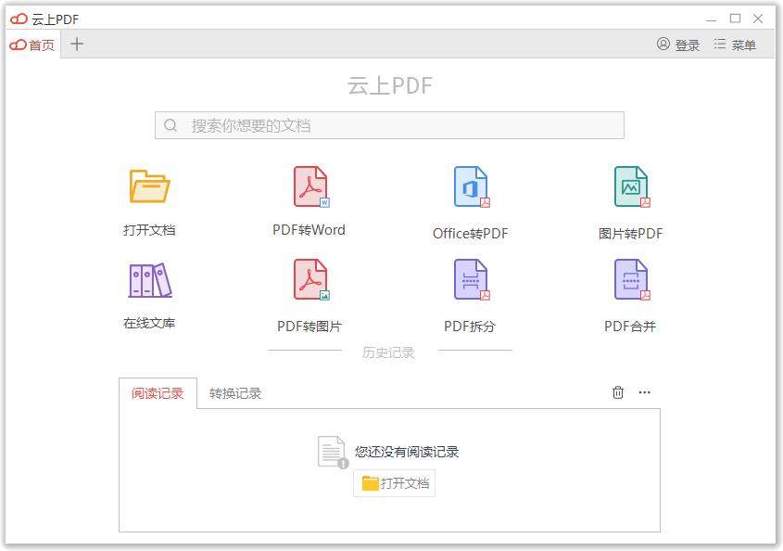783x551 pixels.
Task: Open a new tab with the plus button
Action: point(77,44)
